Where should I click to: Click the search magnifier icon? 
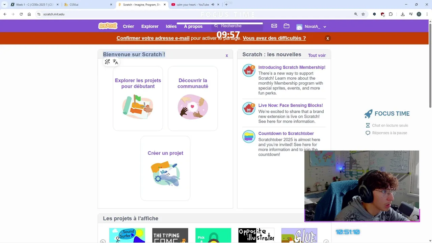pyautogui.click(x=216, y=26)
